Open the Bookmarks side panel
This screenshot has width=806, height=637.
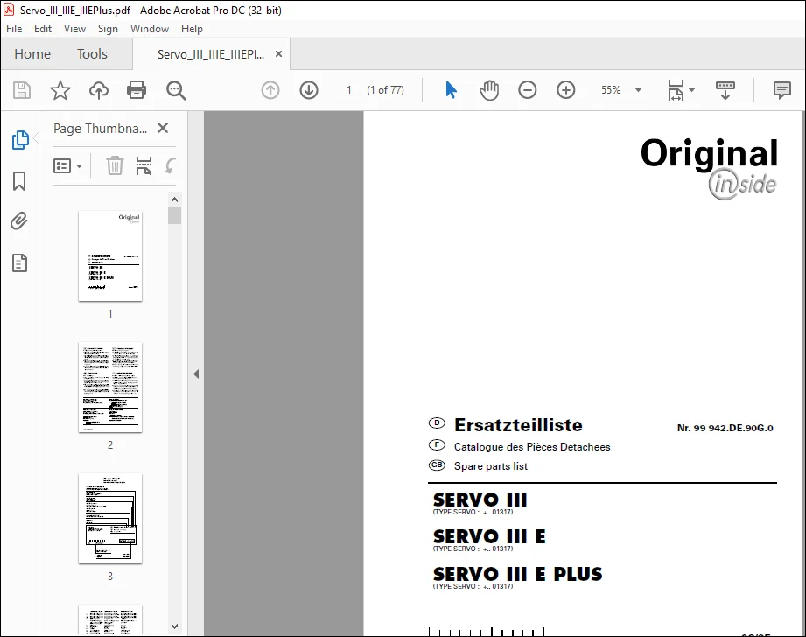19,181
